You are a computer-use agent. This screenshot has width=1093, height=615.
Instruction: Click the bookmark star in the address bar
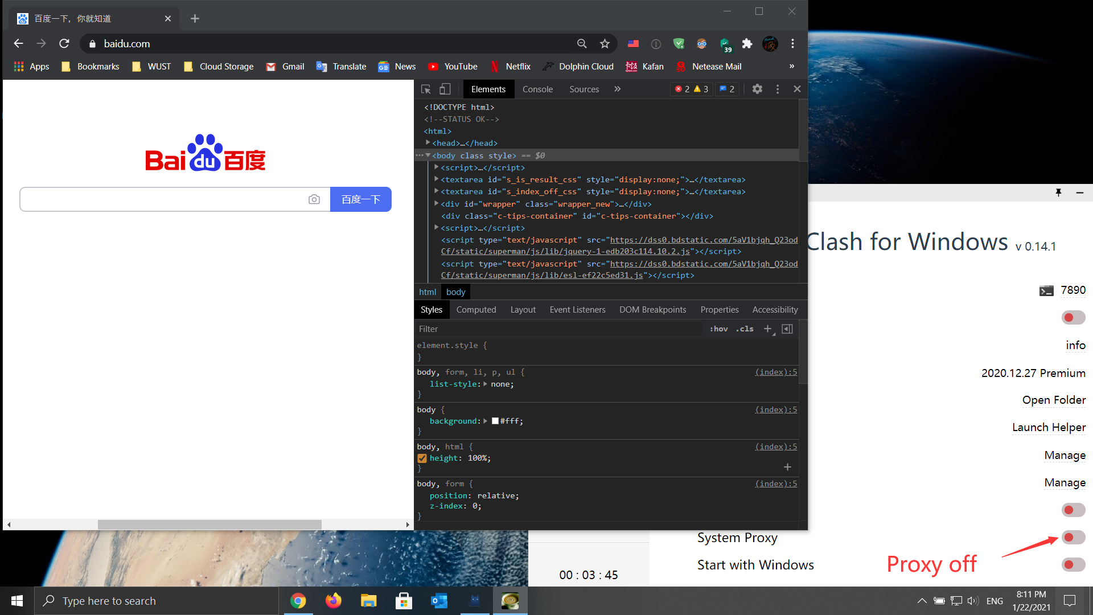click(x=605, y=44)
